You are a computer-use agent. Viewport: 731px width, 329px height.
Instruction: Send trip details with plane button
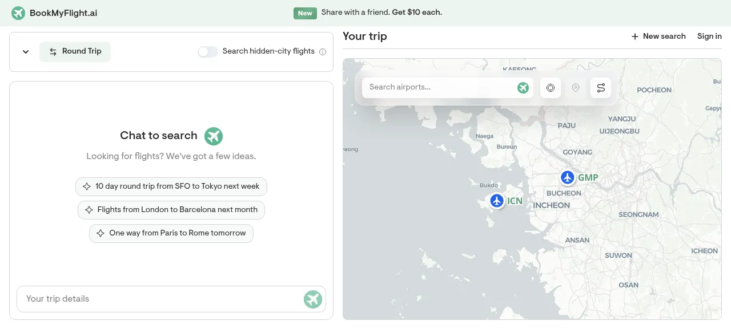[x=313, y=299]
